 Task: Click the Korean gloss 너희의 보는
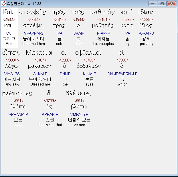click(79, 120)
